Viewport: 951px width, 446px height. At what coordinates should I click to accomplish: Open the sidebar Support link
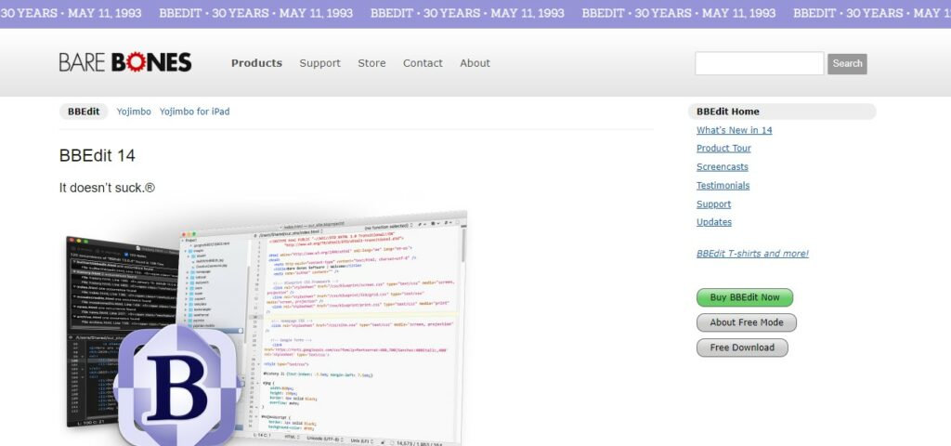[x=713, y=203]
